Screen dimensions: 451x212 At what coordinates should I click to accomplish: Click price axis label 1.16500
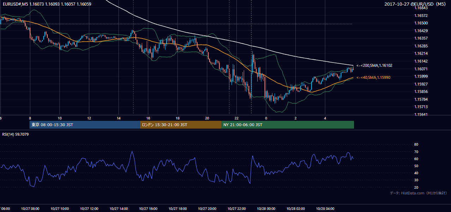point(421,23)
